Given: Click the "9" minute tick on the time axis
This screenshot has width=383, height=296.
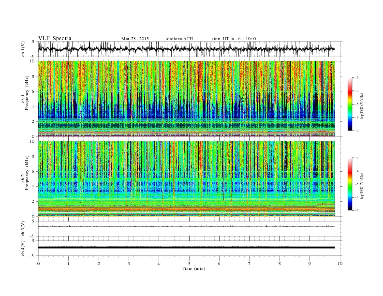Looking at the screenshot, I should point(309,264).
